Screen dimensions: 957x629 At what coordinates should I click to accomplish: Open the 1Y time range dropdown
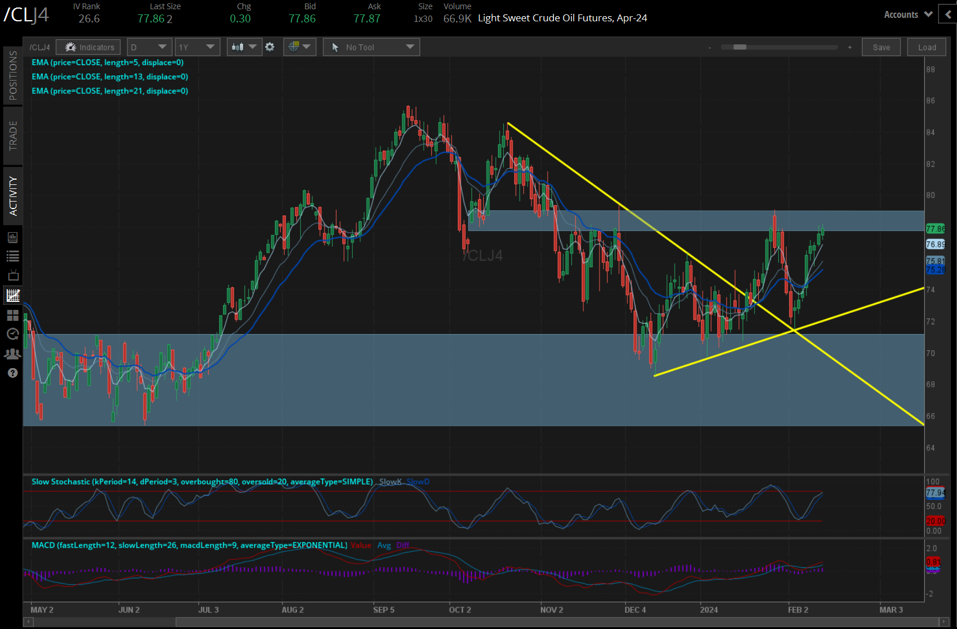click(x=197, y=47)
